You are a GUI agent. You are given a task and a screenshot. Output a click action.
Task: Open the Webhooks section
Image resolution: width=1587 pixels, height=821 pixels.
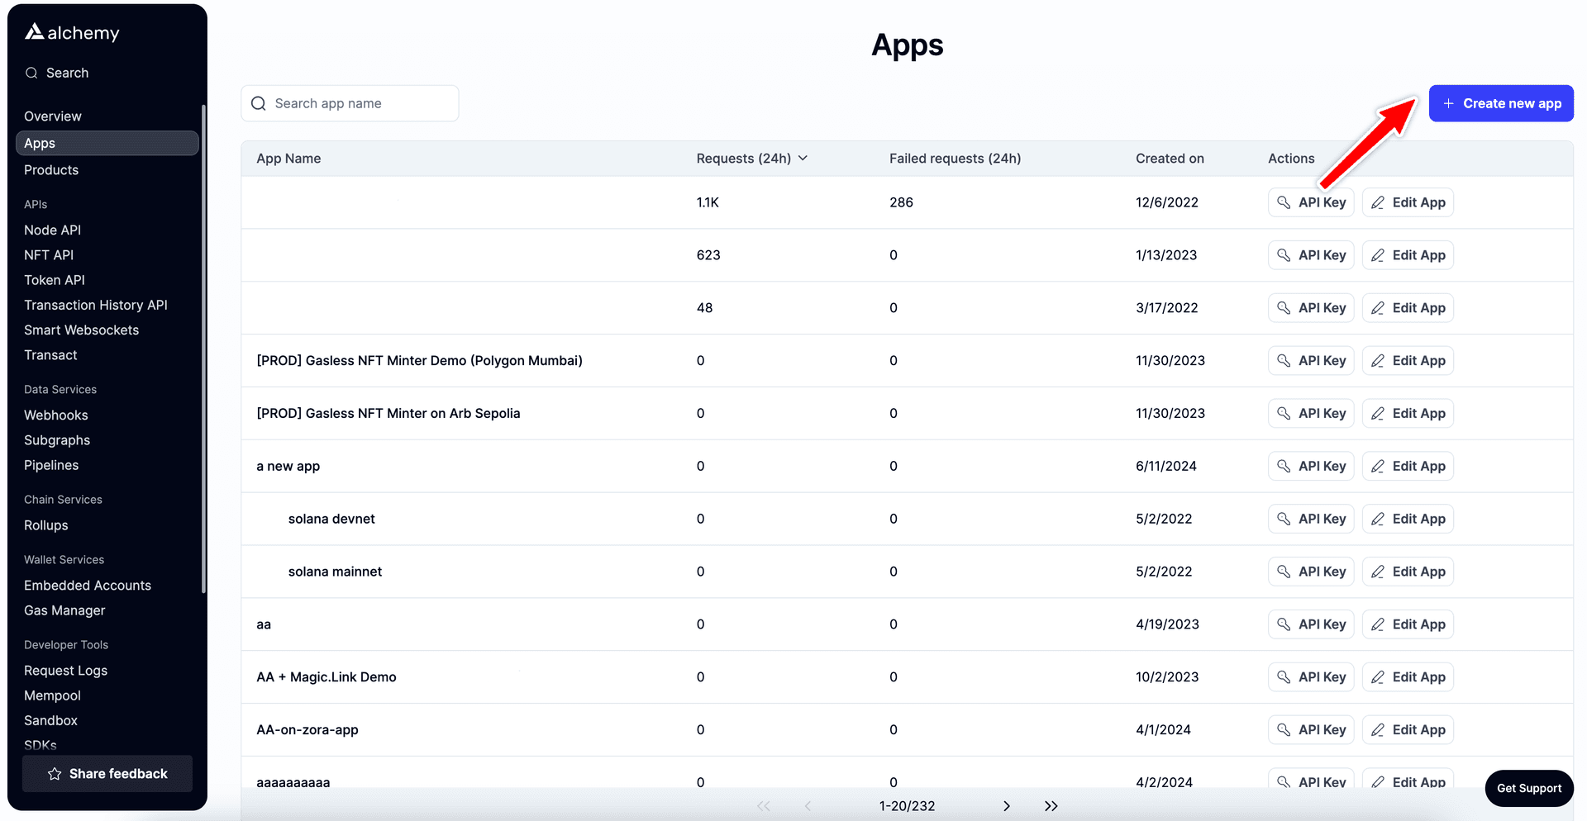click(x=55, y=415)
